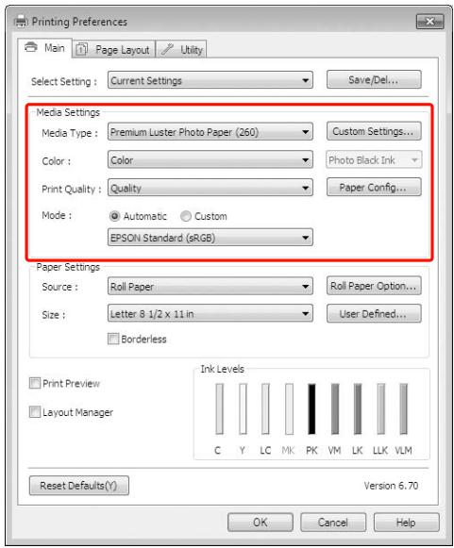
Task: Open the Photo Black Ink dropdown
Action: (x=374, y=159)
